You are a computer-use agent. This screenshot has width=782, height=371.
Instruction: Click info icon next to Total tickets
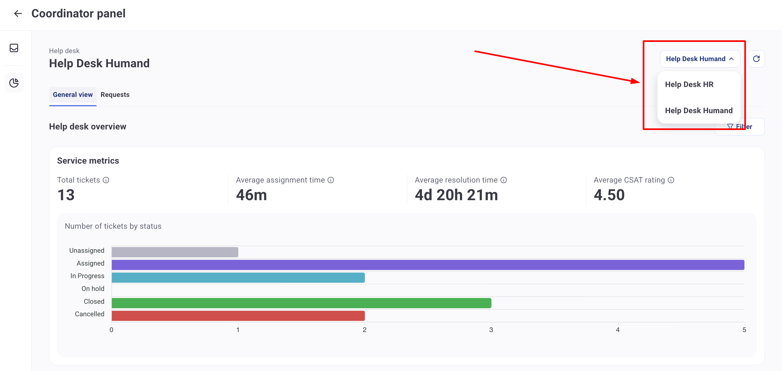[106, 180]
